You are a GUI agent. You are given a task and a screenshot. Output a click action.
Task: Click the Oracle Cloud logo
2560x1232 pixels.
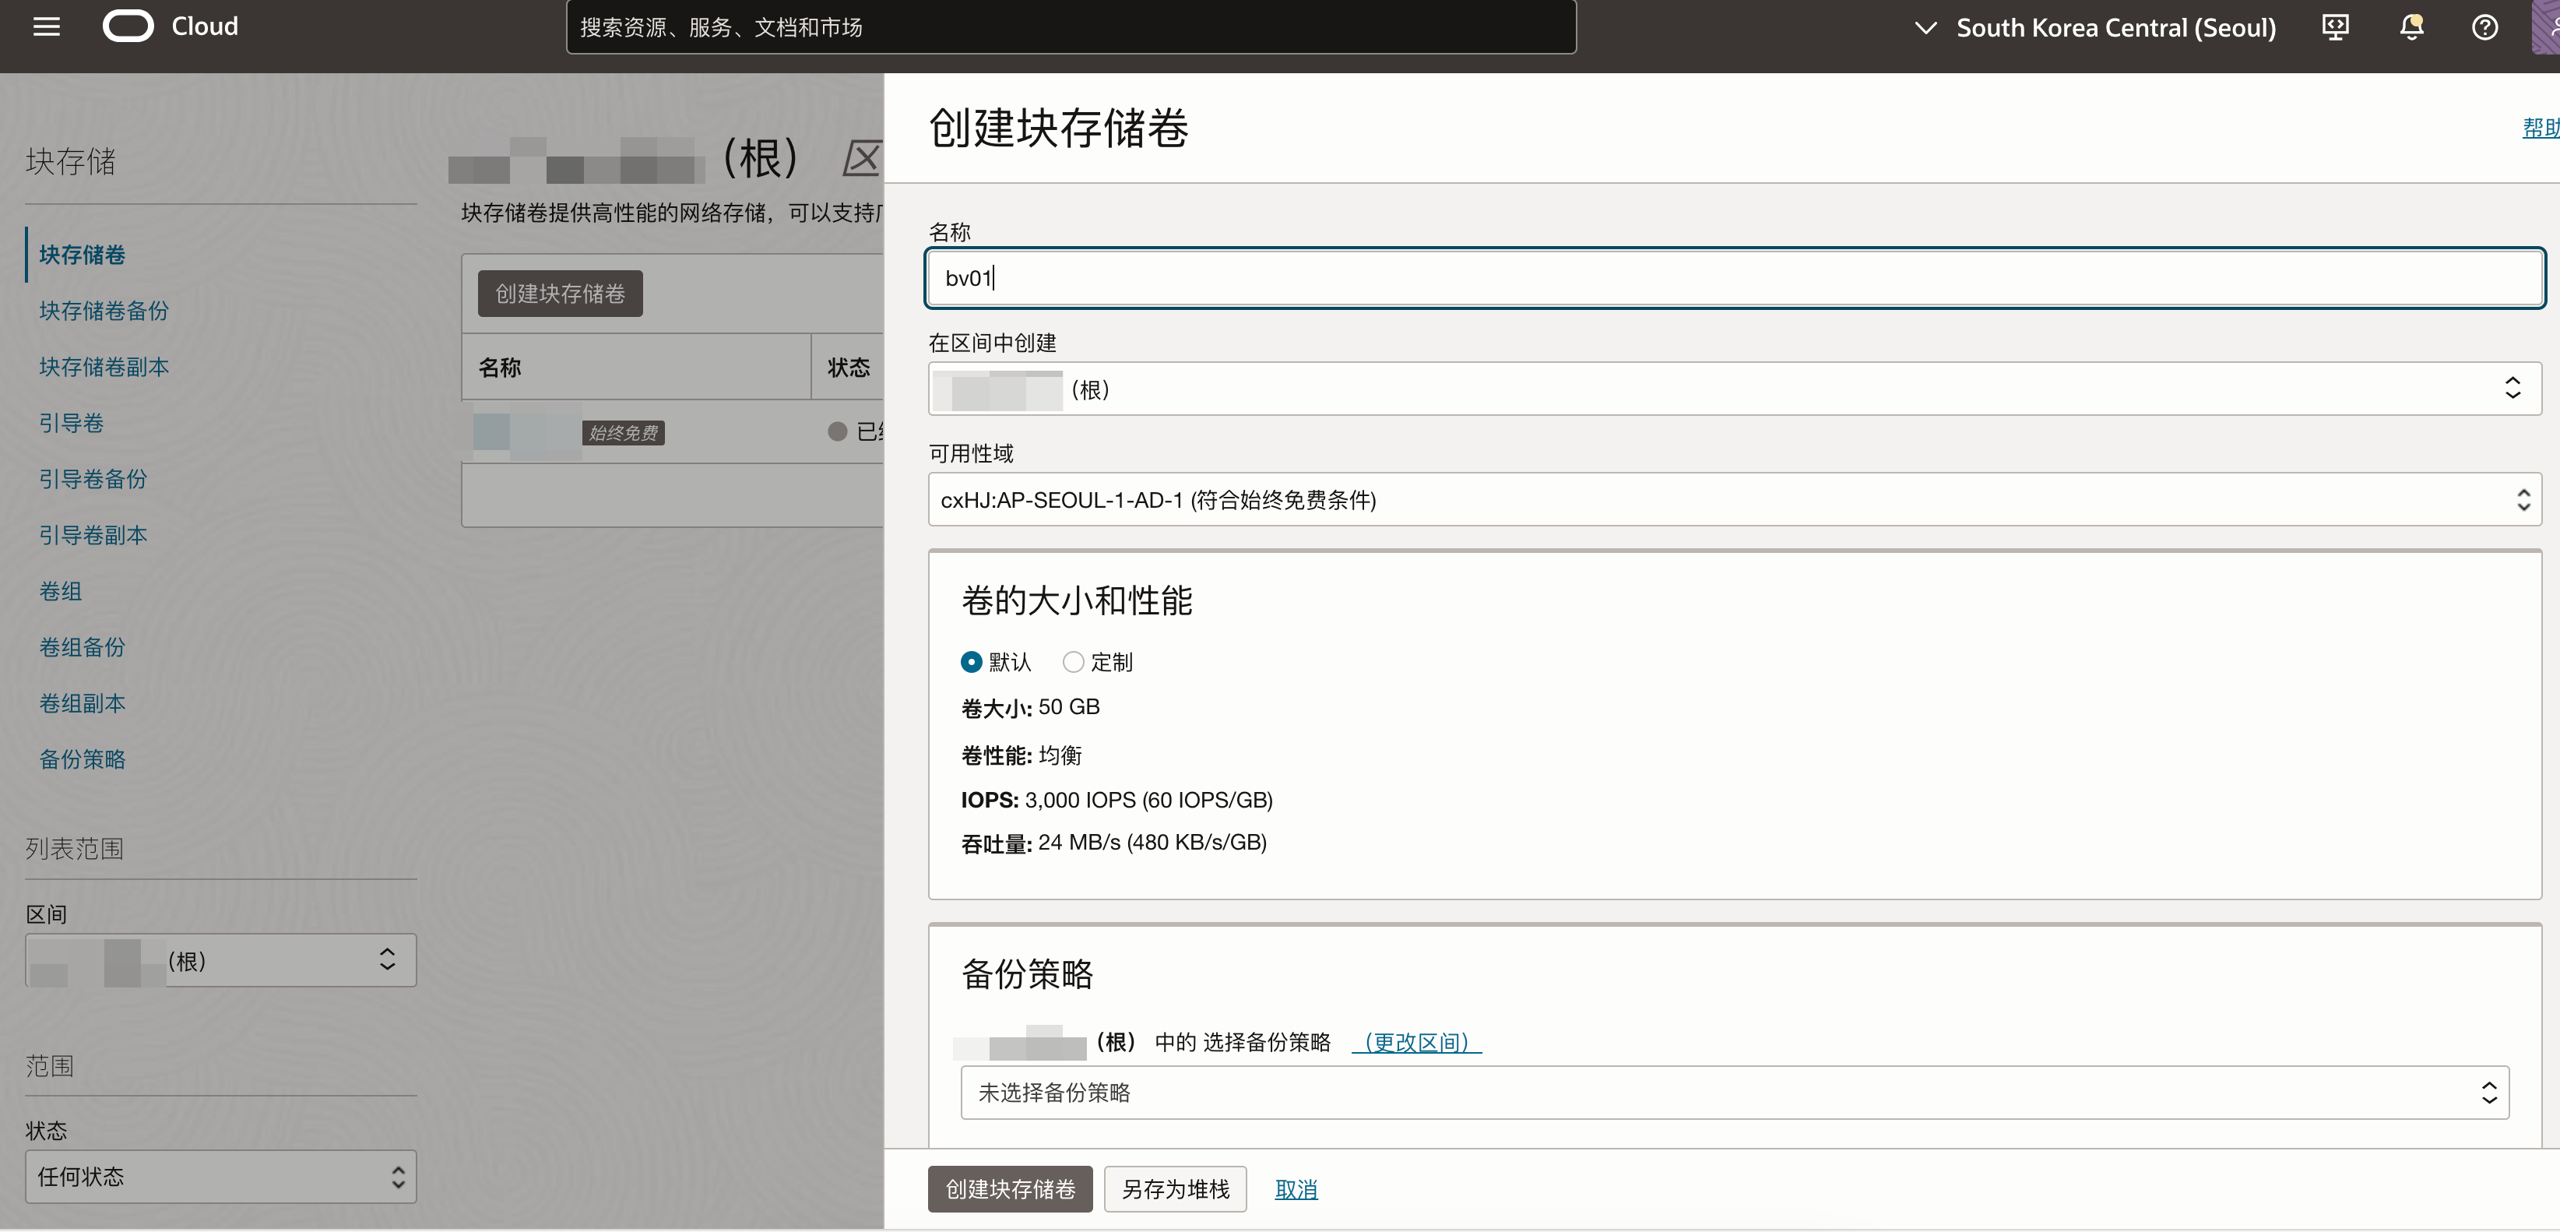pos(170,26)
